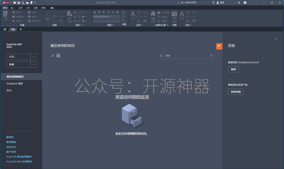Switch recent items to list view
Screen dimensions: 284x169
(x=53, y=55)
